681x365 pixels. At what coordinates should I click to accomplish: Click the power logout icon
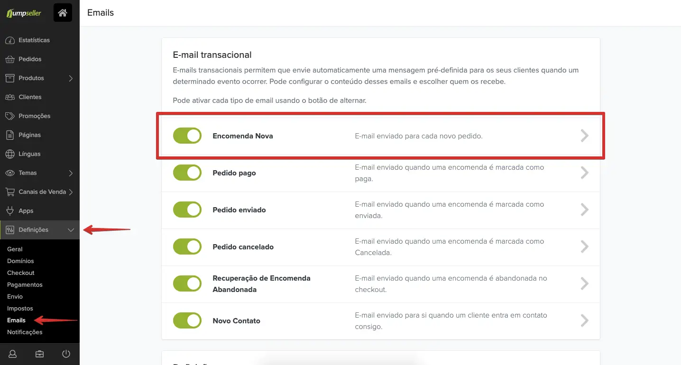point(66,354)
